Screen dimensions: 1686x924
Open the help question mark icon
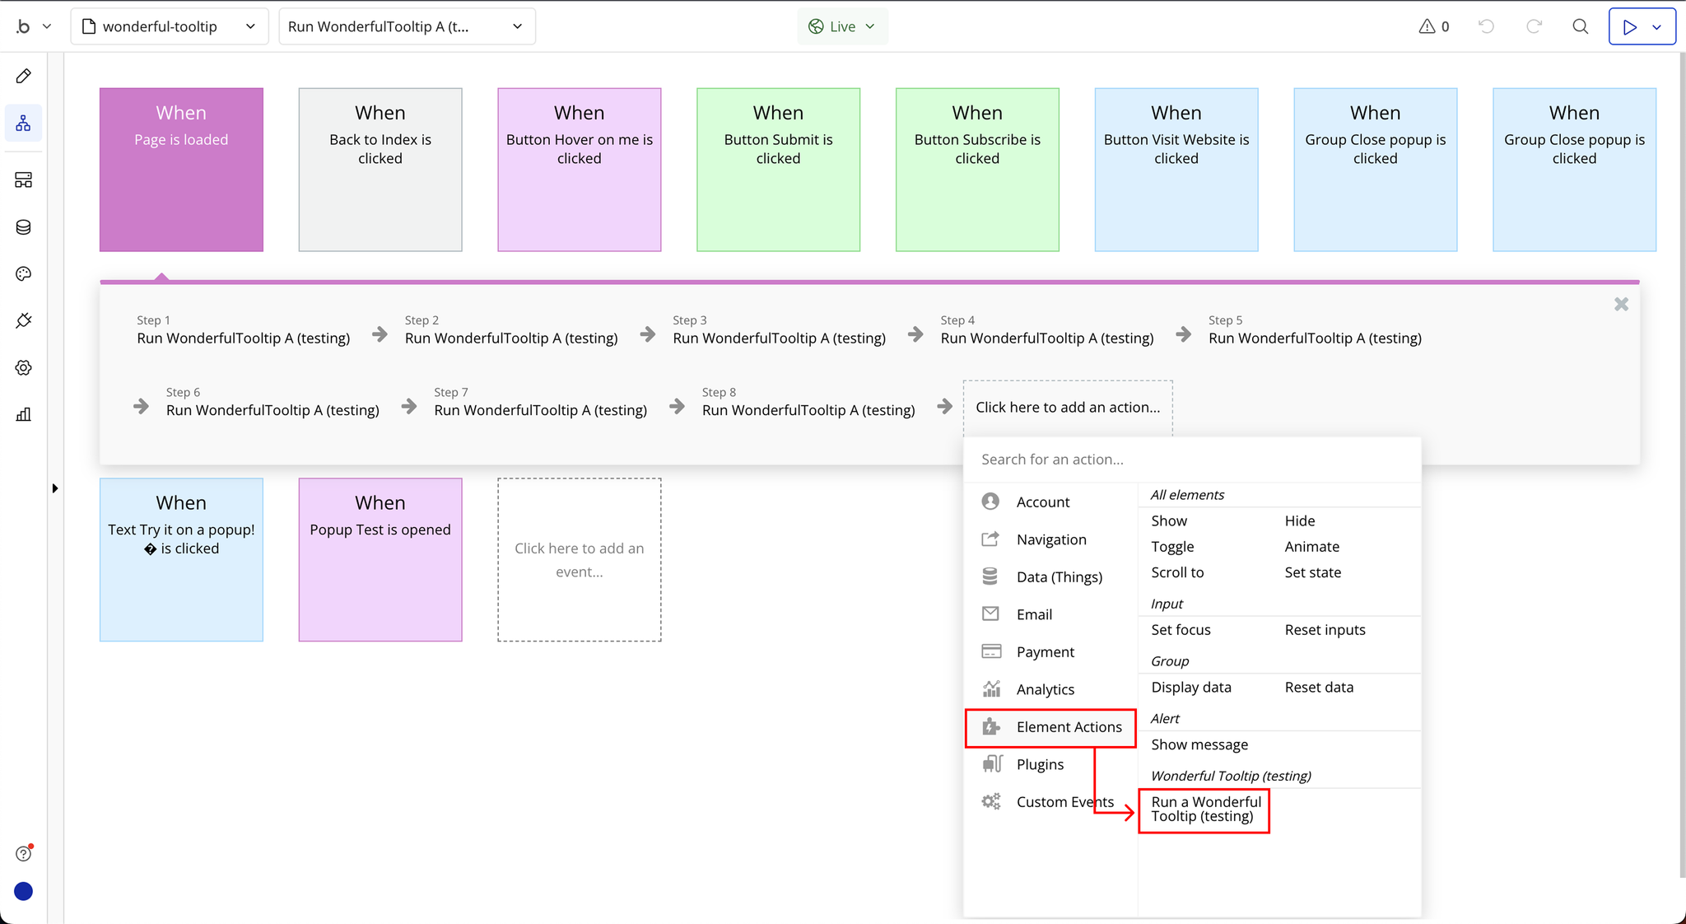[x=23, y=853]
